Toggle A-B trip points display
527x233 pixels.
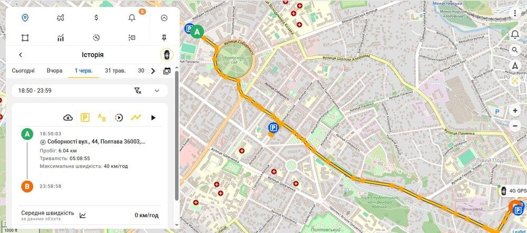coord(102,118)
